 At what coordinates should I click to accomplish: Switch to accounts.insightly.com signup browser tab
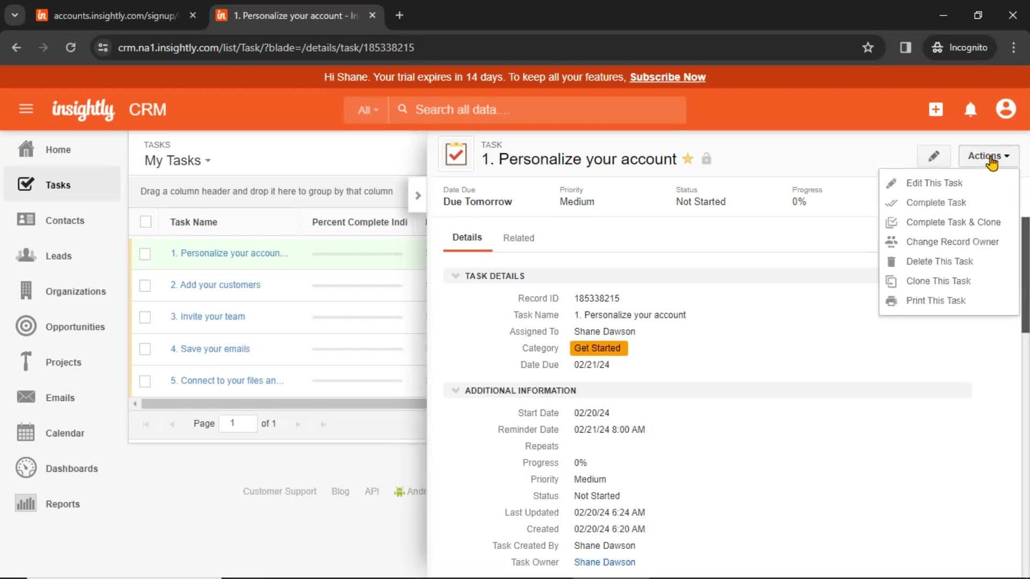(x=116, y=16)
